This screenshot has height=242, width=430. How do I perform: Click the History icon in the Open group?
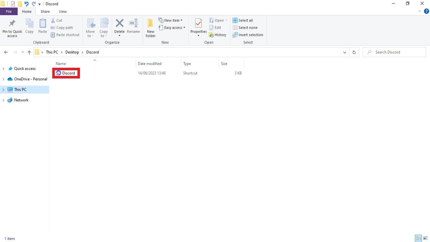(218, 35)
